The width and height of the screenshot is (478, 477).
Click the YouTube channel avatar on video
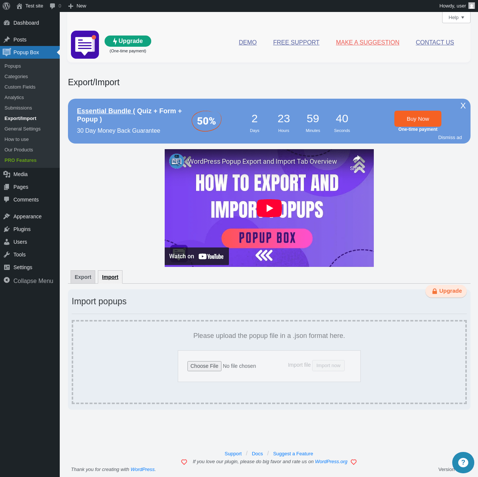tap(176, 161)
